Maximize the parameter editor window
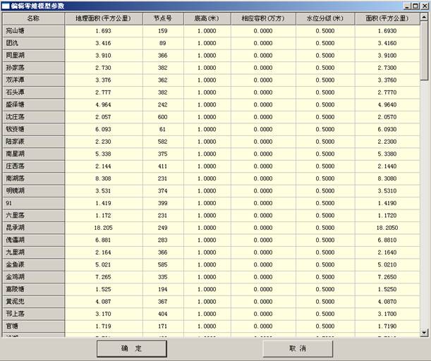 point(415,6)
